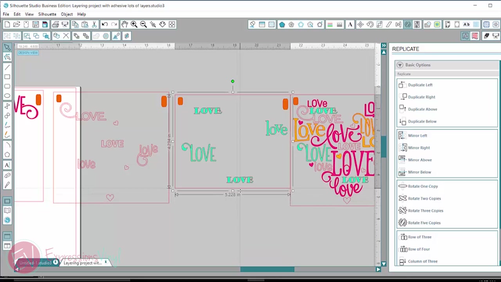
Task: Click the DESIGN VIEW label
Action: coord(28,52)
